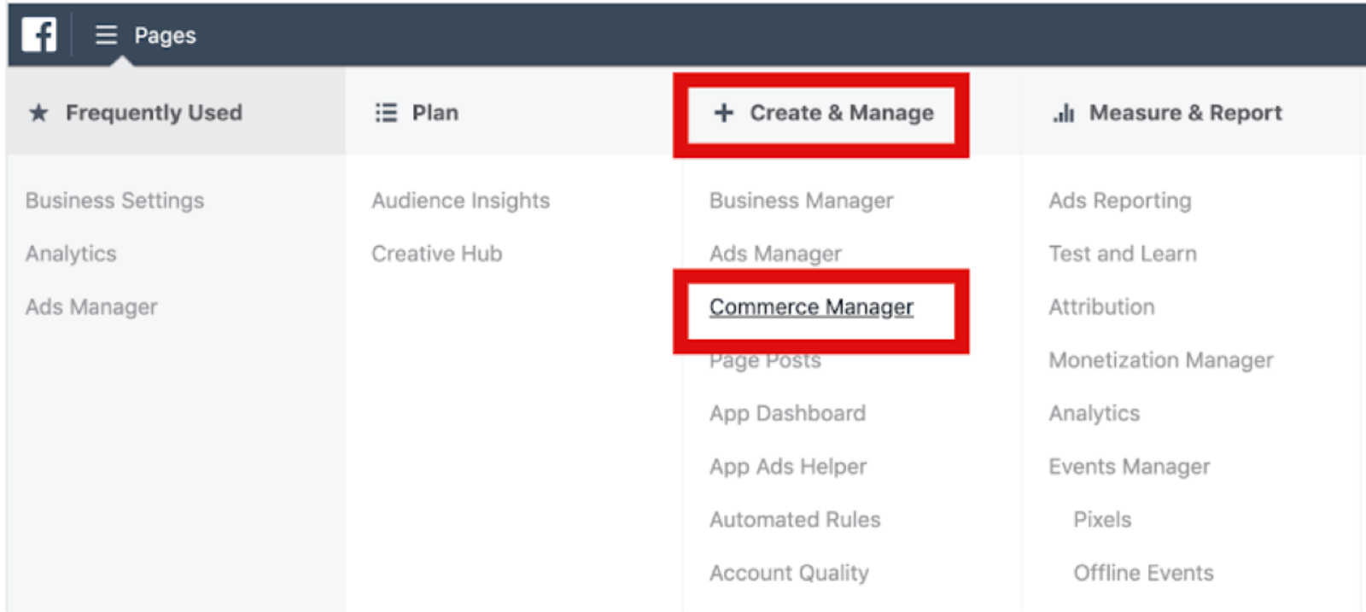
Task: Open Page Posts
Action: [x=765, y=361]
